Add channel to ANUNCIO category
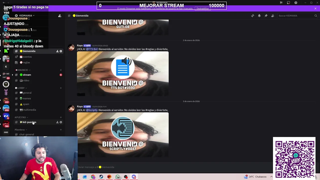Screen dimensions: 320x180 tap(61, 70)
